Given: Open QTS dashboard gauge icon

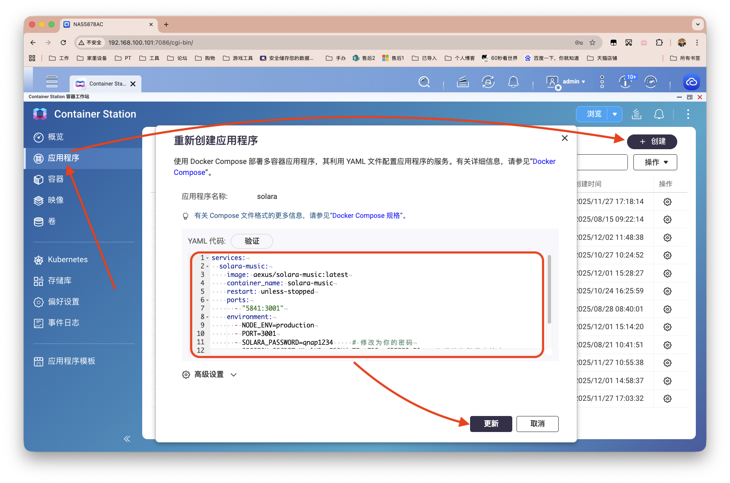Looking at the screenshot, I should [651, 82].
